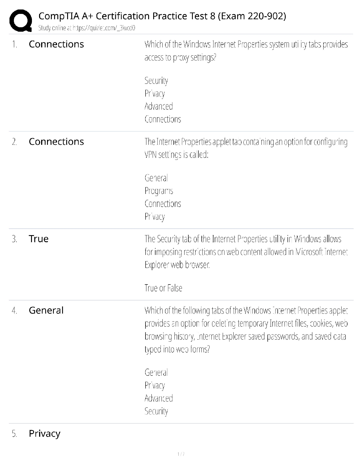This screenshot has height=469, width=362.
Task: Click the term Connections for item 1
Action: (x=56, y=44)
